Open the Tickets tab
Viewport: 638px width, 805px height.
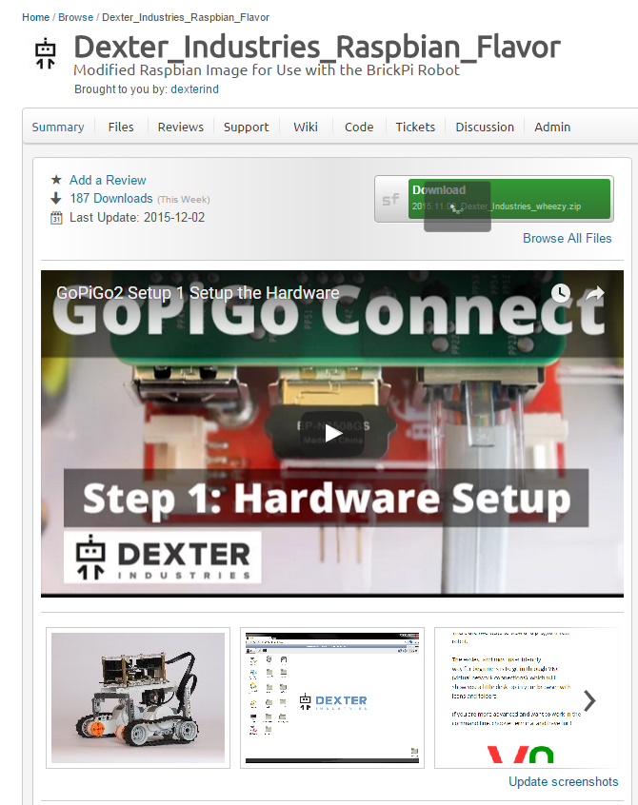[415, 127]
